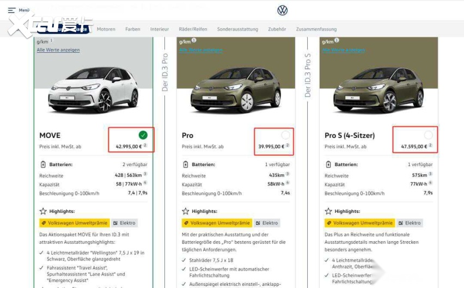Click the Highlights star icon in Pro S card
The width and height of the screenshot is (464, 288).
pos(328,211)
